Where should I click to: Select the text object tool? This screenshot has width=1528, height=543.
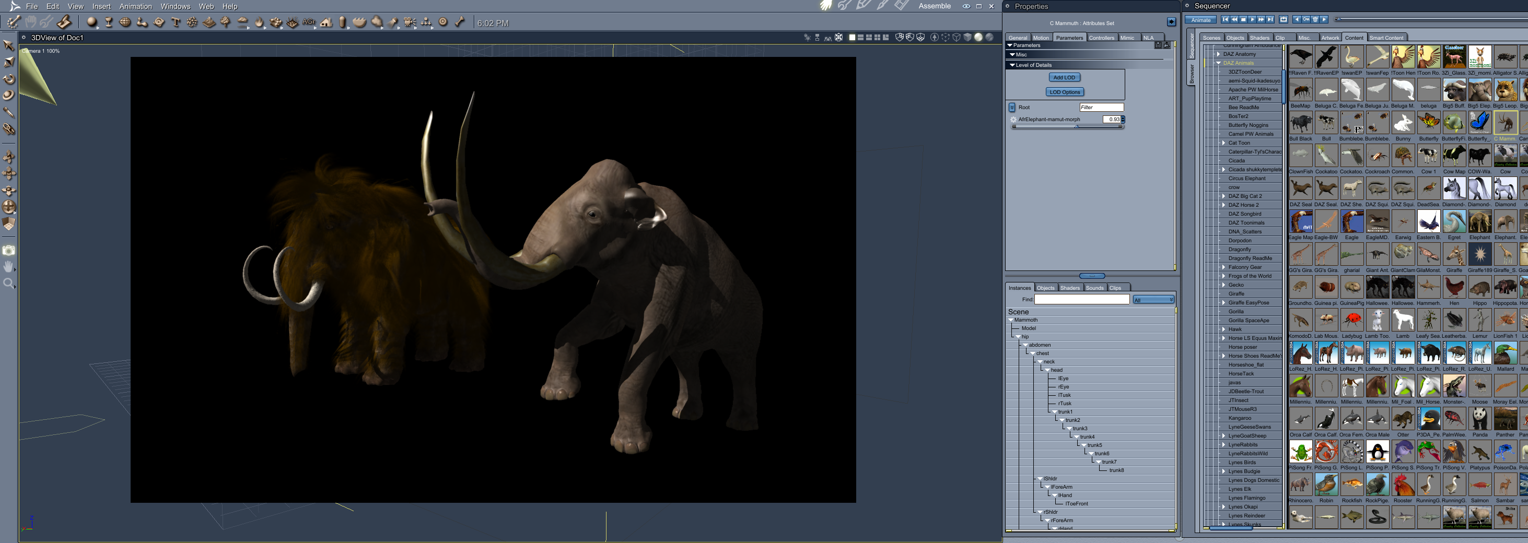[176, 22]
